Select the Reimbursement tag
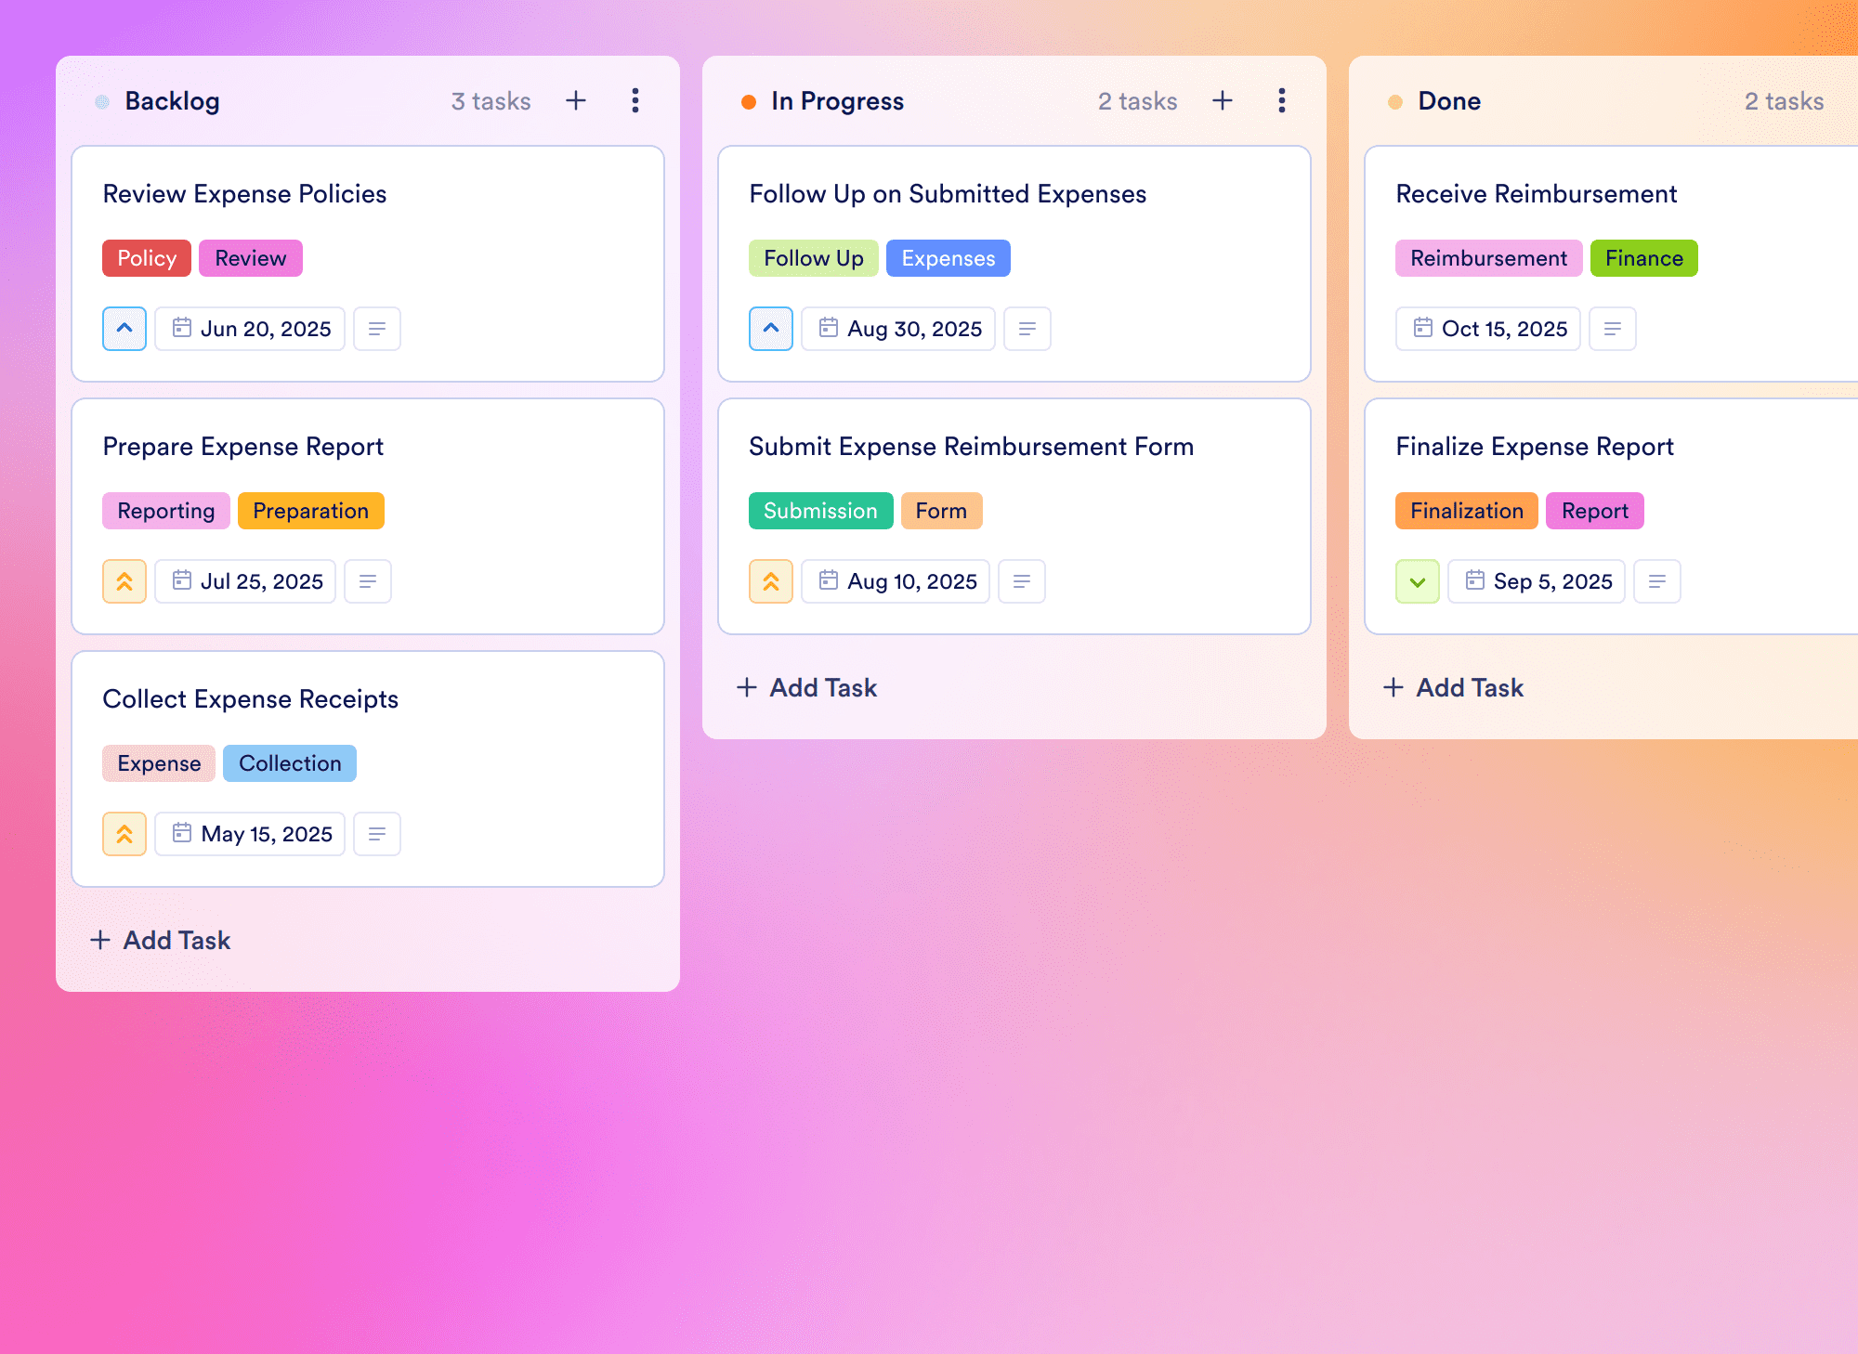 tap(1489, 258)
